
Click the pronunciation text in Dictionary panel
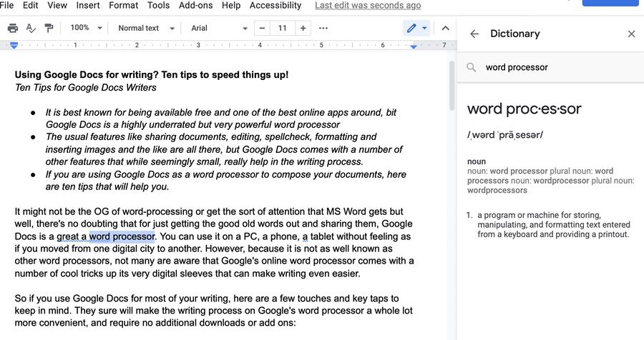point(505,134)
